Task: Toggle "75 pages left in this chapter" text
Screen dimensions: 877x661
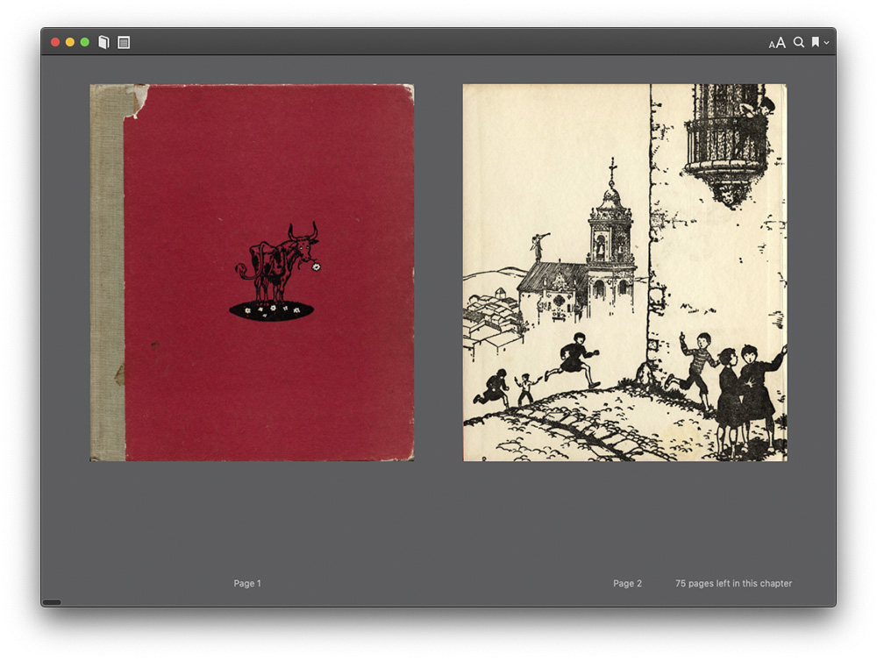Action: [733, 584]
